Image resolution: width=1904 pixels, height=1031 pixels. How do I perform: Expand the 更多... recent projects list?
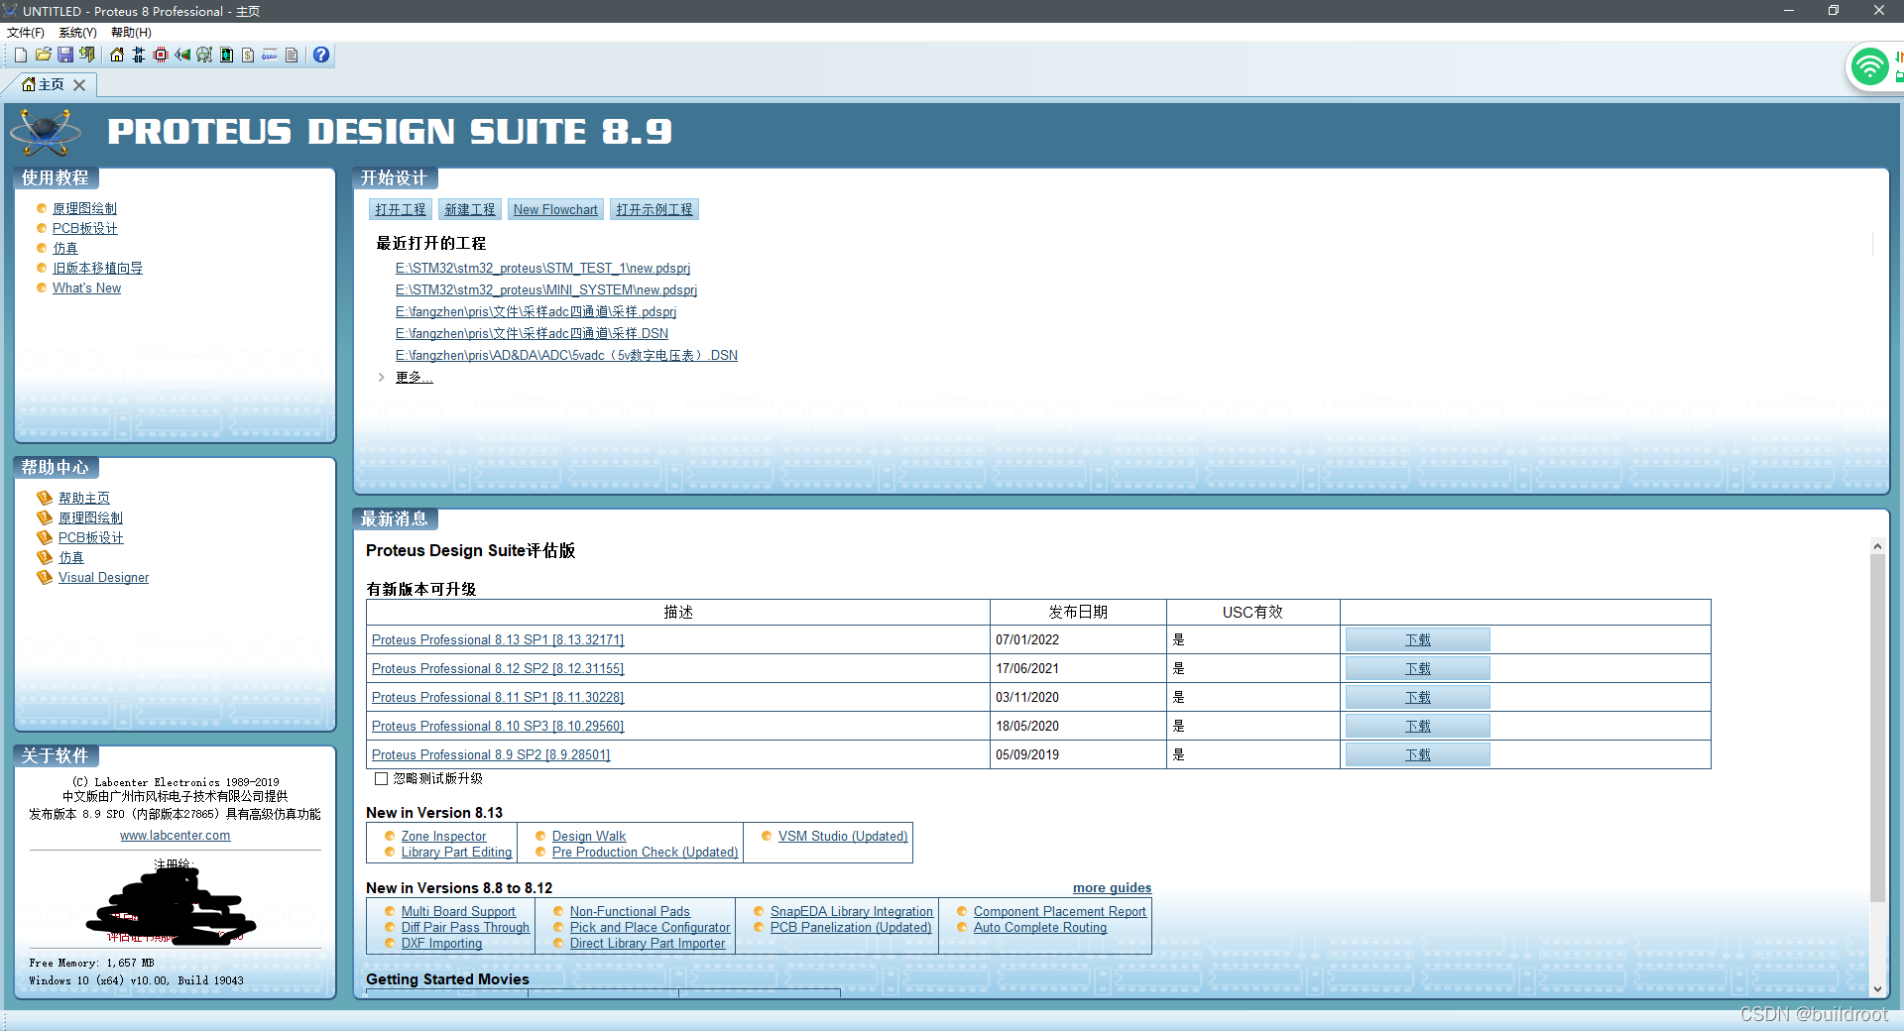pos(414,378)
